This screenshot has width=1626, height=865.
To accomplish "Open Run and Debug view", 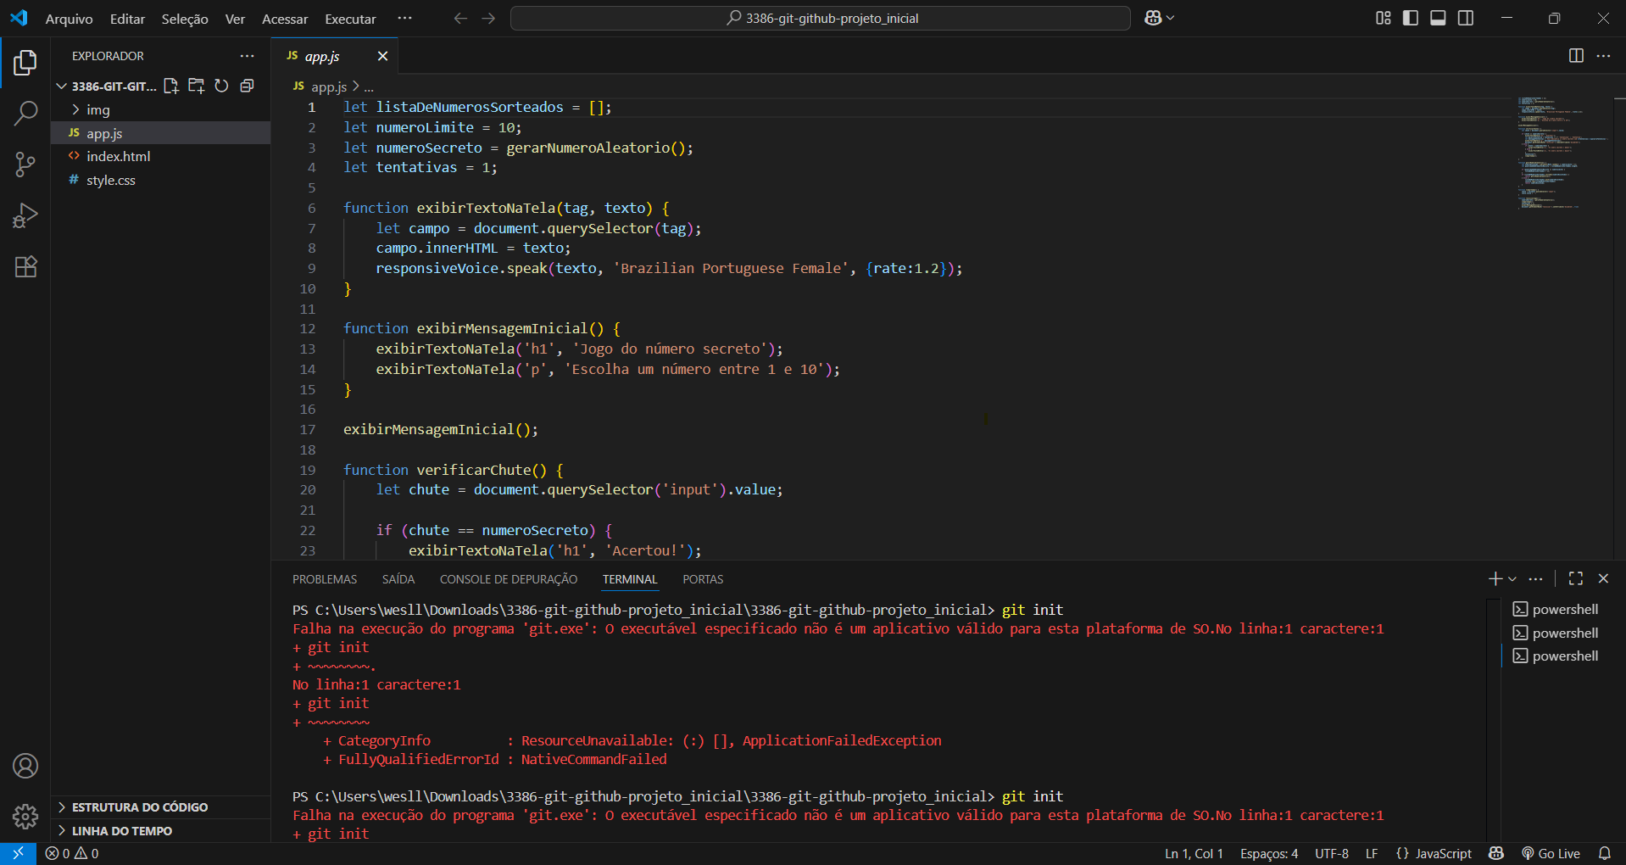I will tap(25, 215).
